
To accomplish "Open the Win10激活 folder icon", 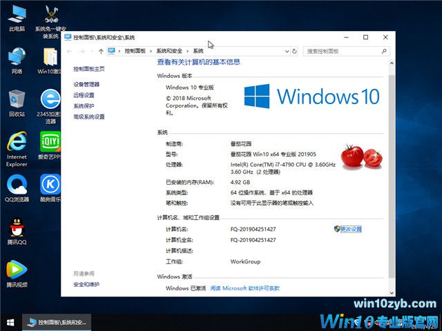I will [x=50, y=61].
